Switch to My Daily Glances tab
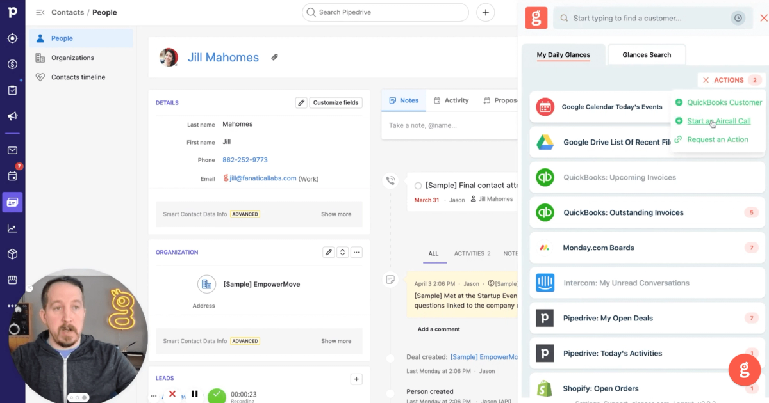Image resolution: width=769 pixels, height=403 pixels. coord(563,55)
